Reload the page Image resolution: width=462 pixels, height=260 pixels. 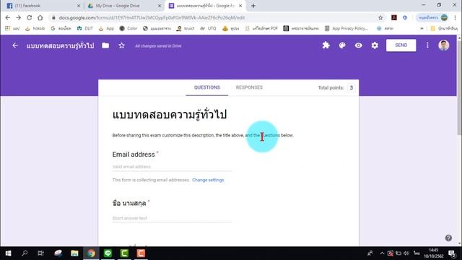point(29,17)
